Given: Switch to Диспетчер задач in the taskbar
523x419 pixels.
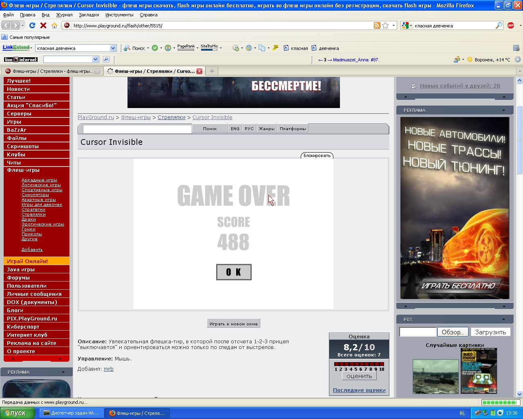Looking at the screenshot, I should coord(71,413).
